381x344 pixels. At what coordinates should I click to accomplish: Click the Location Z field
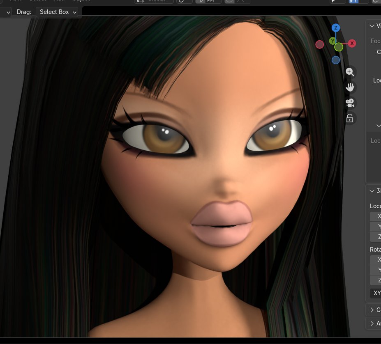coord(375,237)
